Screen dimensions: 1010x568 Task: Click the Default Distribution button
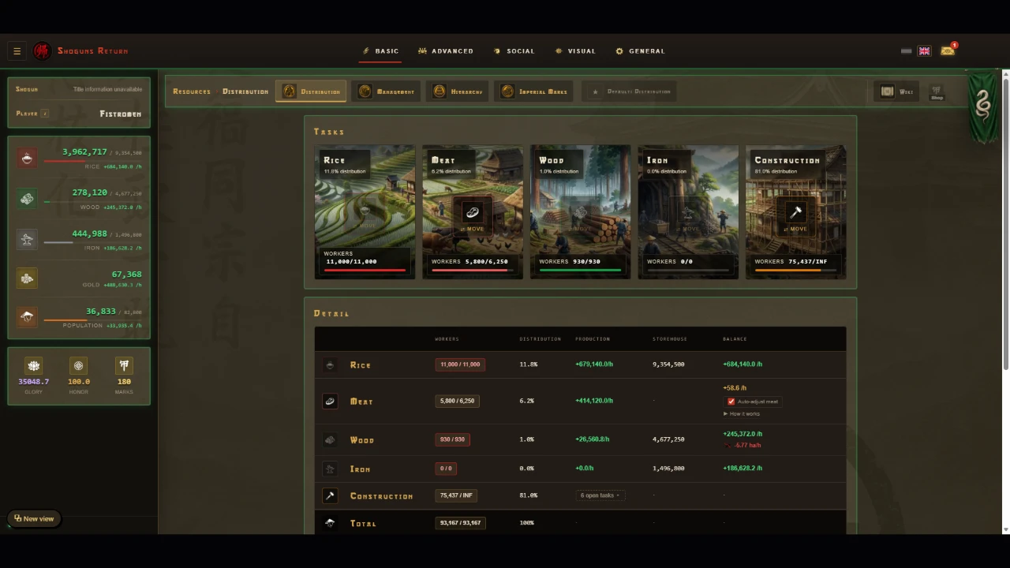point(630,92)
